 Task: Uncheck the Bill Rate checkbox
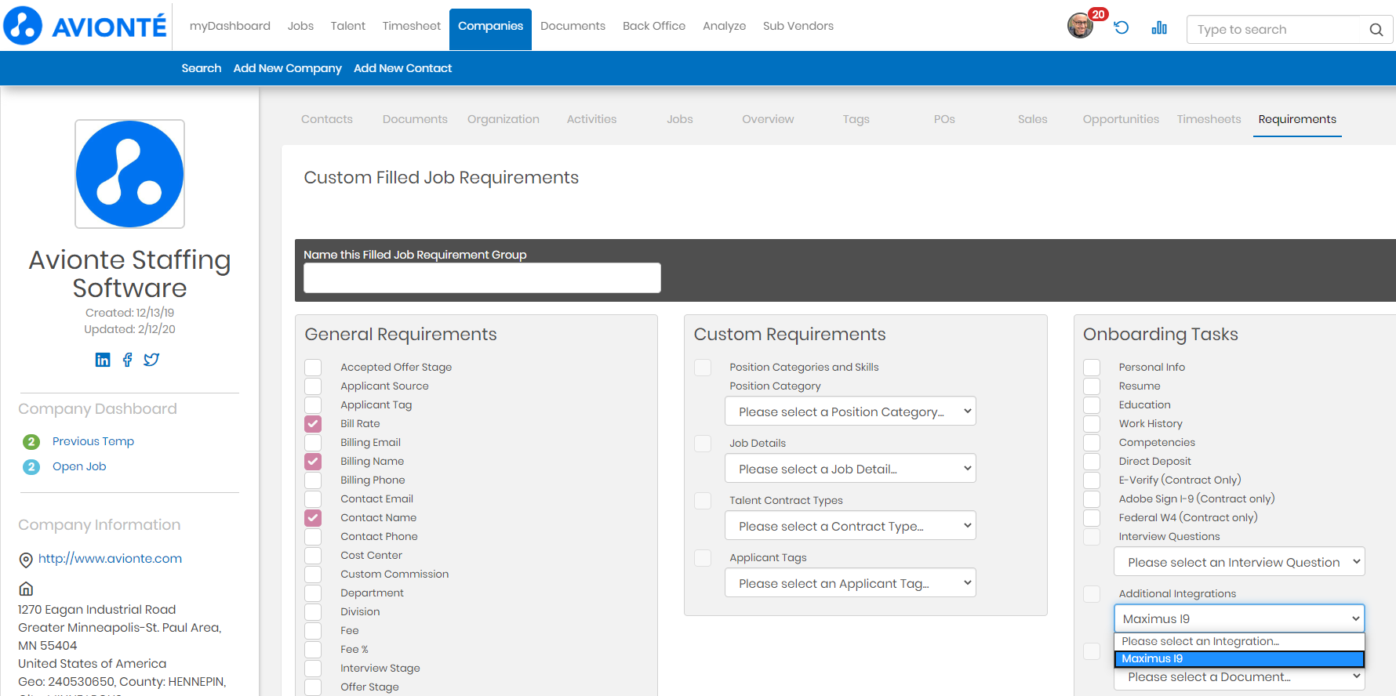pyautogui.click(x=313, y=424)
